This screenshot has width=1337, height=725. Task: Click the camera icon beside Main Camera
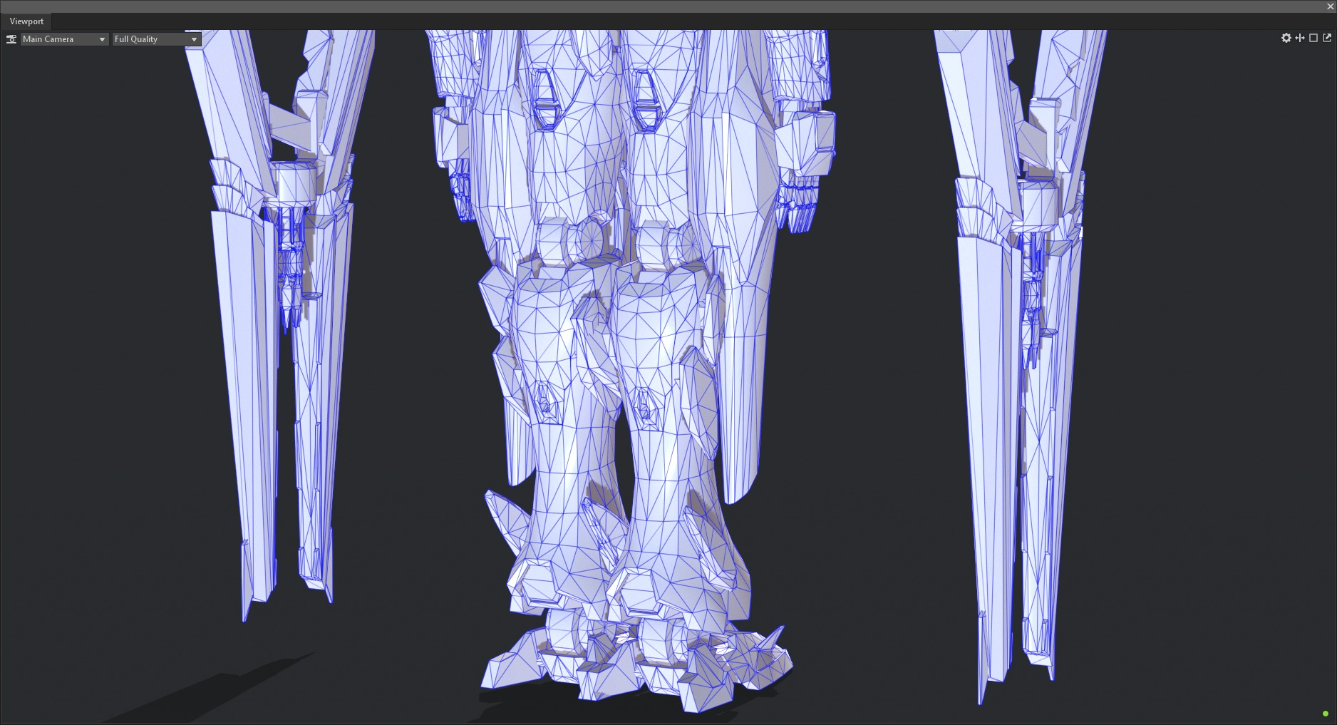[x=11, y=39]
